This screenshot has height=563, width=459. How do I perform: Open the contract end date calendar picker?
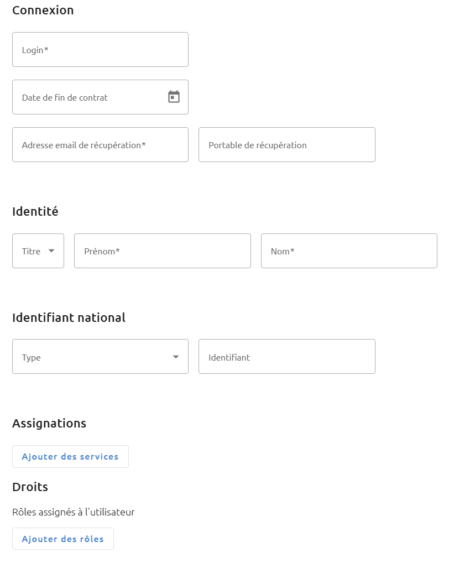174,97
